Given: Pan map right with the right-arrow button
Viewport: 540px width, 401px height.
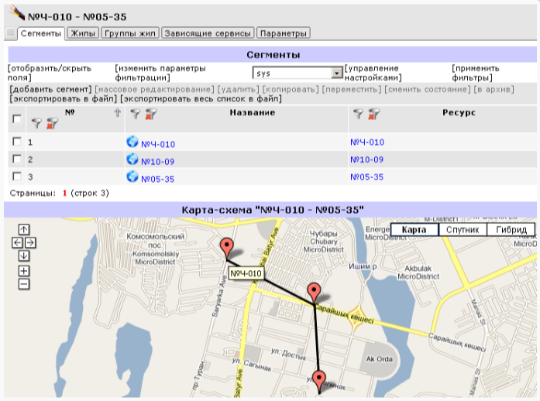Looking at the screenshot, I should pos(30,242).
